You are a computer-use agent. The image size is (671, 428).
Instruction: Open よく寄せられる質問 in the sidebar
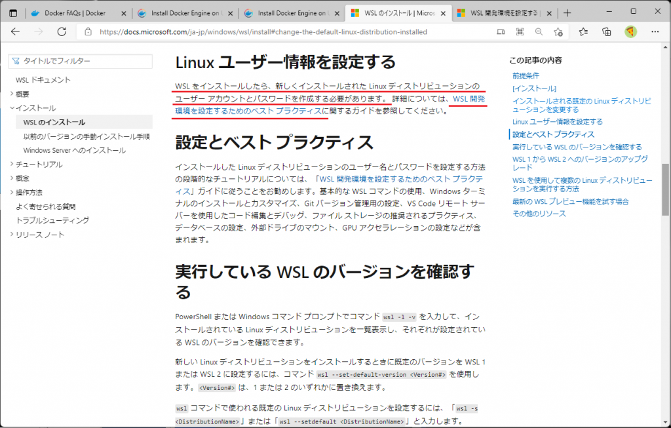point(46,206)
